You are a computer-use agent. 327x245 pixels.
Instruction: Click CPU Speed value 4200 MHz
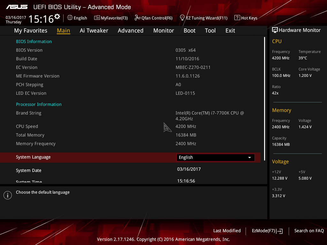pos(186,126)
